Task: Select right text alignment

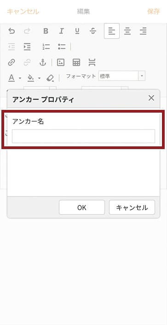Action: click(143, 31)
